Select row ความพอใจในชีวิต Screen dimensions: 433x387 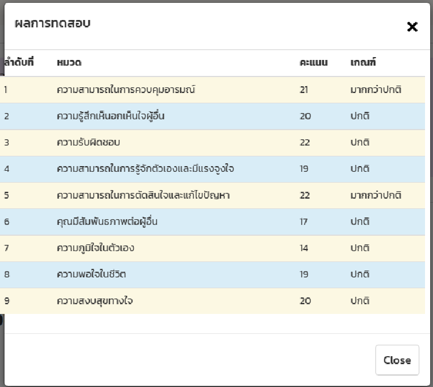click(x=213, y=275)
